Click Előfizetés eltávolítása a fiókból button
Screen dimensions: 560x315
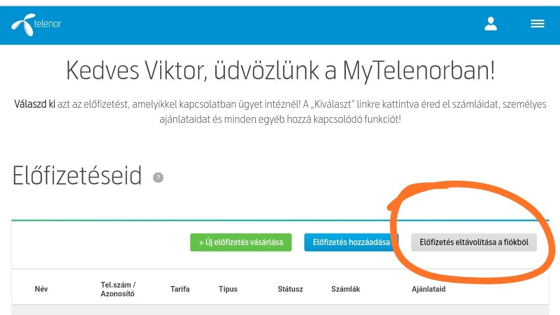pos(474,242)
